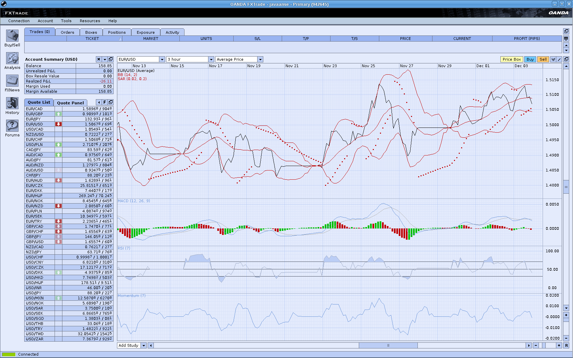
Task: Expand the EUR/USD currency pair dropdown
Action: click(162, 59)
